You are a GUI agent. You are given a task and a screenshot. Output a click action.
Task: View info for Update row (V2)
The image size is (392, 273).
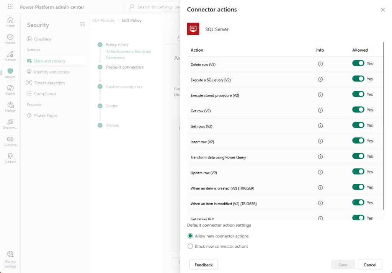point(320,172)
